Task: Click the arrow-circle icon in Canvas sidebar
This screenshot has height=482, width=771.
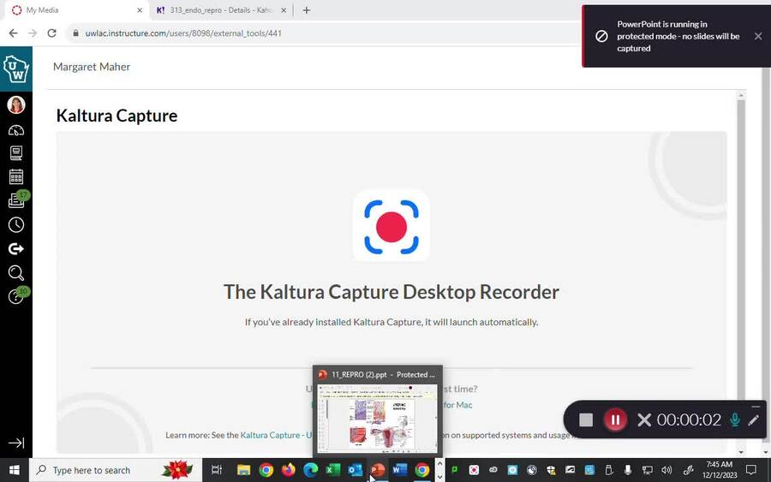Action: pyautogui.click(x=16, y=248)
